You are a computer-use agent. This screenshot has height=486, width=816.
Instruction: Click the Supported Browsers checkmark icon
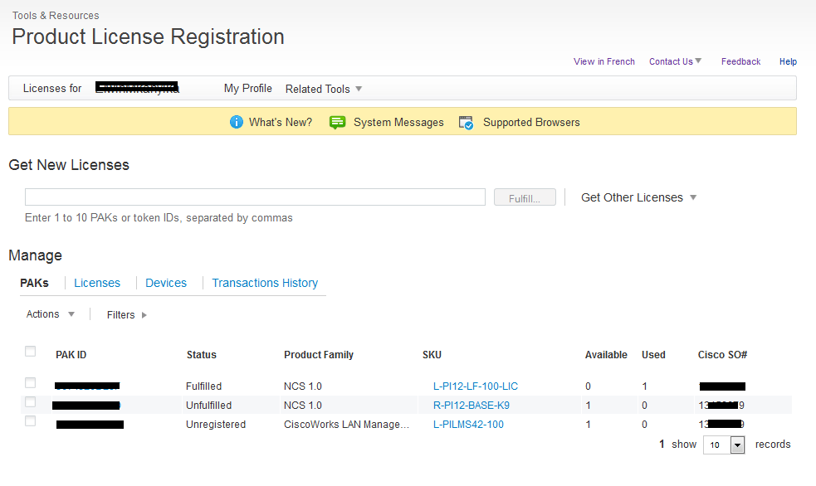466,121
